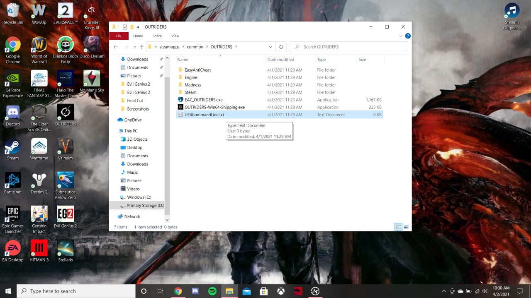The height and width of the screenshot is (298, 531).
Task: Navigate back using the Back arrow
Action: [x=116, y=47]
